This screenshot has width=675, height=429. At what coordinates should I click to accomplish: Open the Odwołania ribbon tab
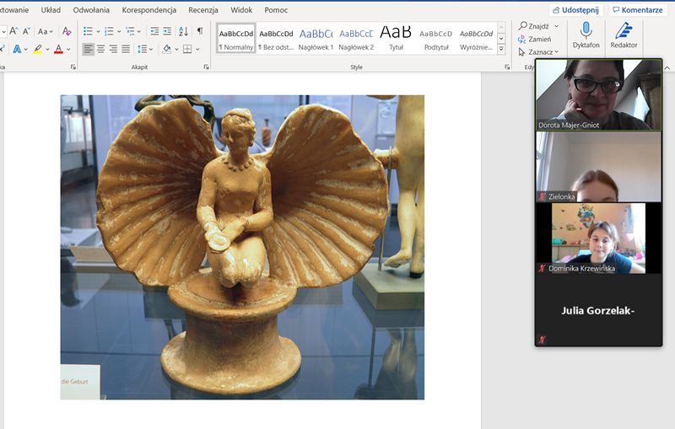tap(91, 10)
